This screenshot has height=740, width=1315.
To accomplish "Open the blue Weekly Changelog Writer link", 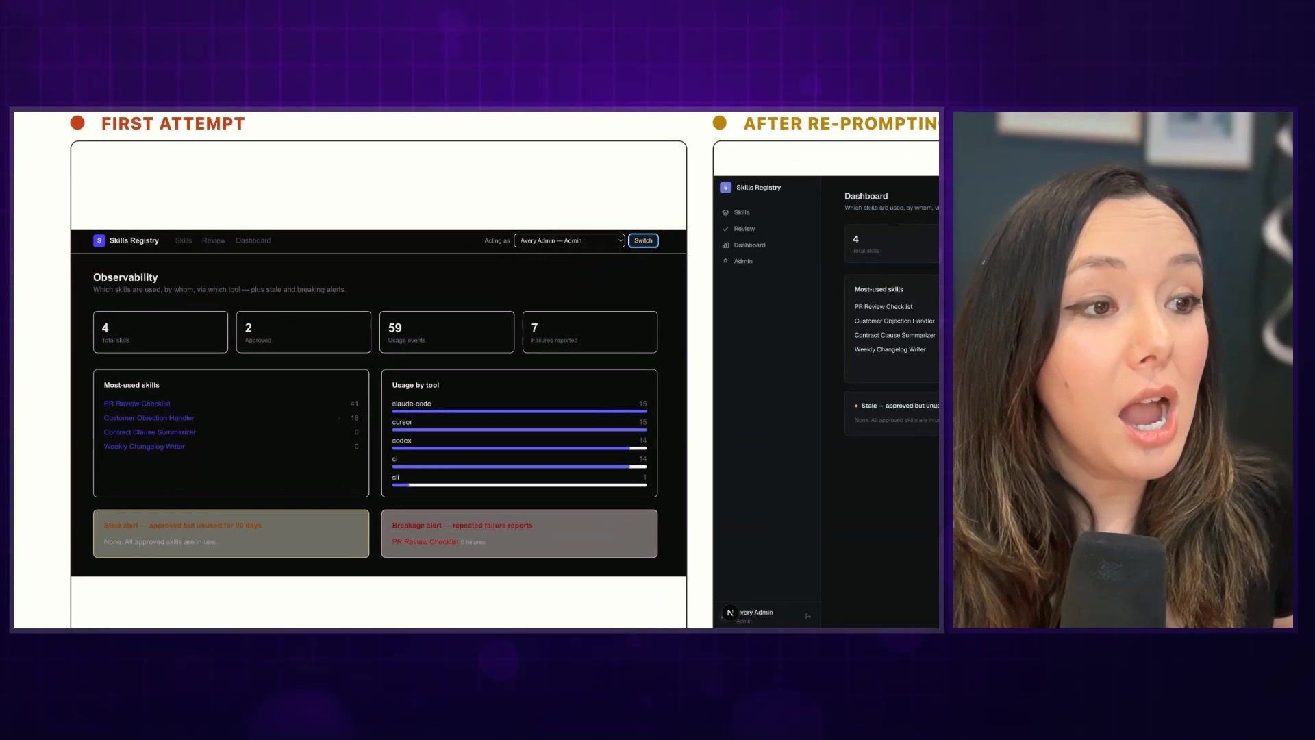I will click(x=144, y=447).
